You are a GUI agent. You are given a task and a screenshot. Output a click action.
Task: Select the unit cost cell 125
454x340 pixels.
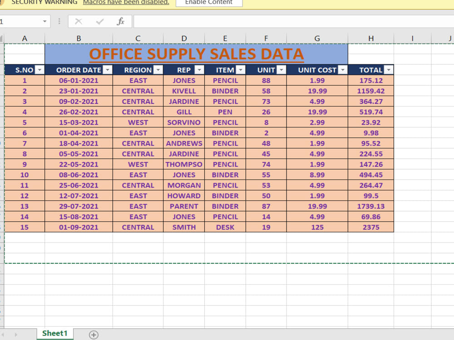pos(317,227)
